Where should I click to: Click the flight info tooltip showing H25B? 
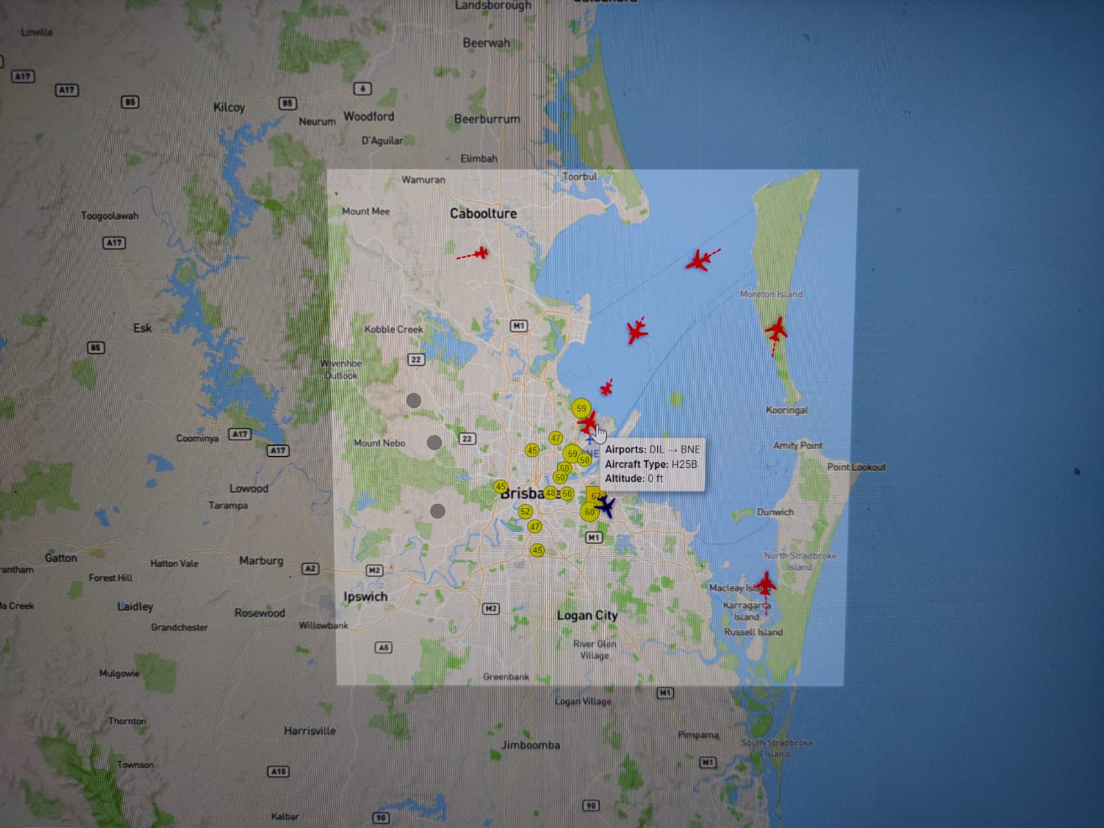tap(652, 464)
